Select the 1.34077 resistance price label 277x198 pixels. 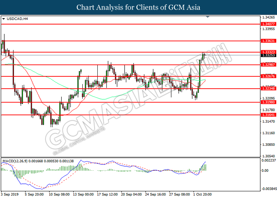[268, 24]
